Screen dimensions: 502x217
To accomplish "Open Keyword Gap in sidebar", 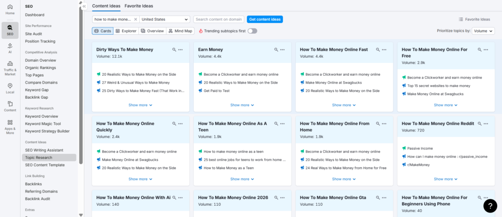I will [x=37, y=89].
